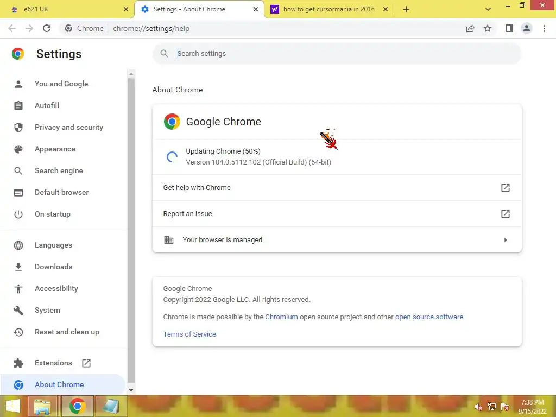This screenshot has width=556, height=417.
Task: Close the cursormania search tab
Action: (386, 9)
